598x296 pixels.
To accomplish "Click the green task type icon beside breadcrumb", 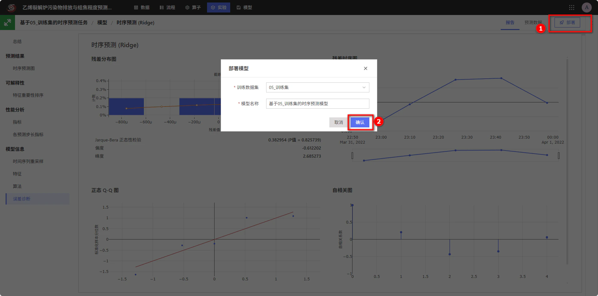I will click(x=8, y=22).
